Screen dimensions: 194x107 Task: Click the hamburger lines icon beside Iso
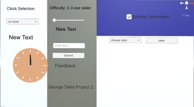tap(183, 15)
